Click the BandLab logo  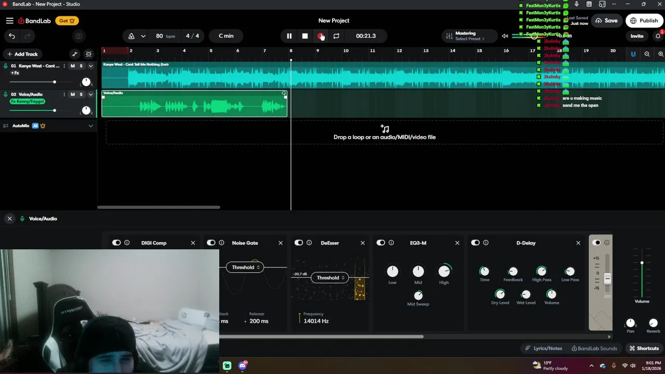coord(35,21)
